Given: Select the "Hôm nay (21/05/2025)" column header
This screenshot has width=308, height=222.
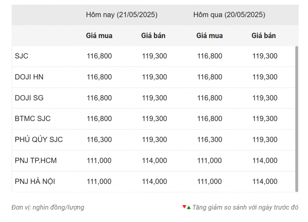Looking at the screenshot, I should pos(121,15).
